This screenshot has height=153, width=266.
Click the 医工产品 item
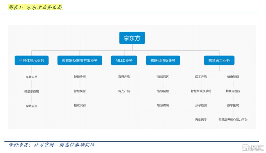(x=201, y=77)
